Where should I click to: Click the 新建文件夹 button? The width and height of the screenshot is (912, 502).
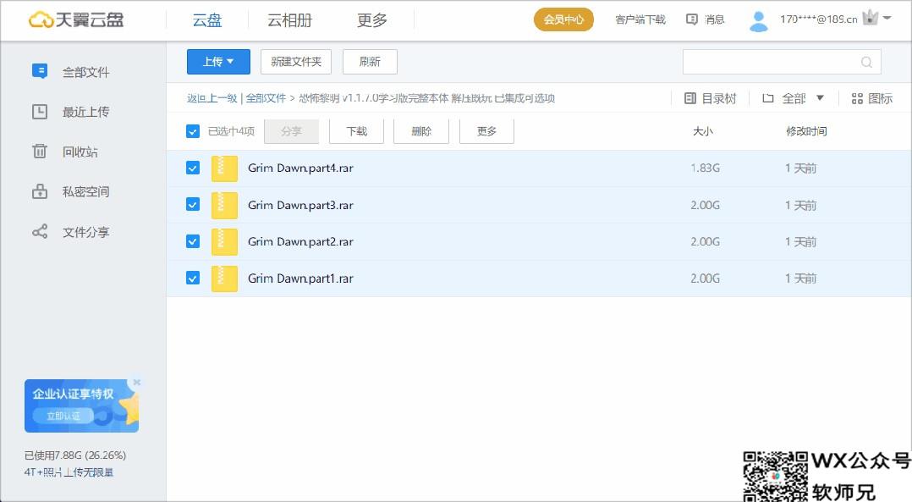296,62
